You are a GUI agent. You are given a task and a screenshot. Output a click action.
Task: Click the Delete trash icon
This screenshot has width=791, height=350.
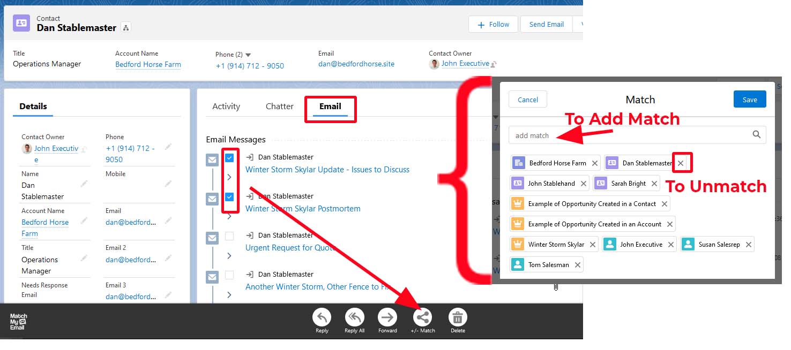pos(458,317)
